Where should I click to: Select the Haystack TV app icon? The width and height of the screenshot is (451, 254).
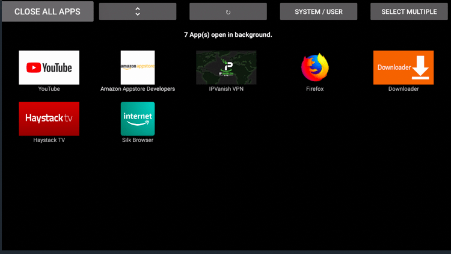(x=49, y=119)
